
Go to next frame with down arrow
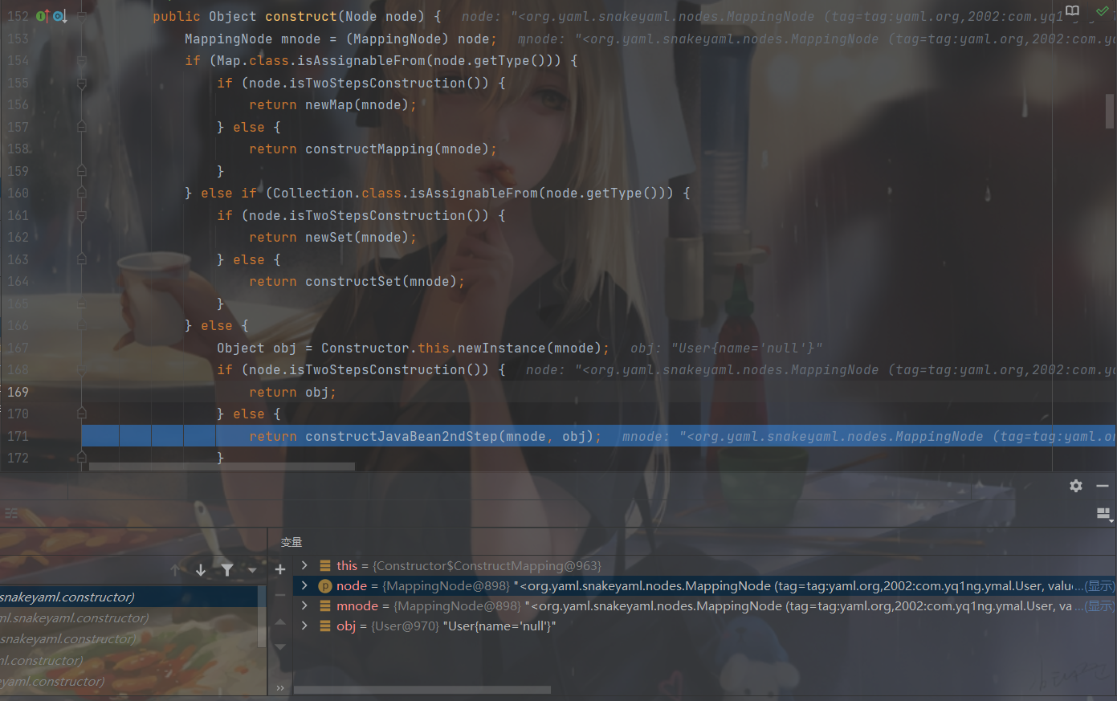point(201,570)
